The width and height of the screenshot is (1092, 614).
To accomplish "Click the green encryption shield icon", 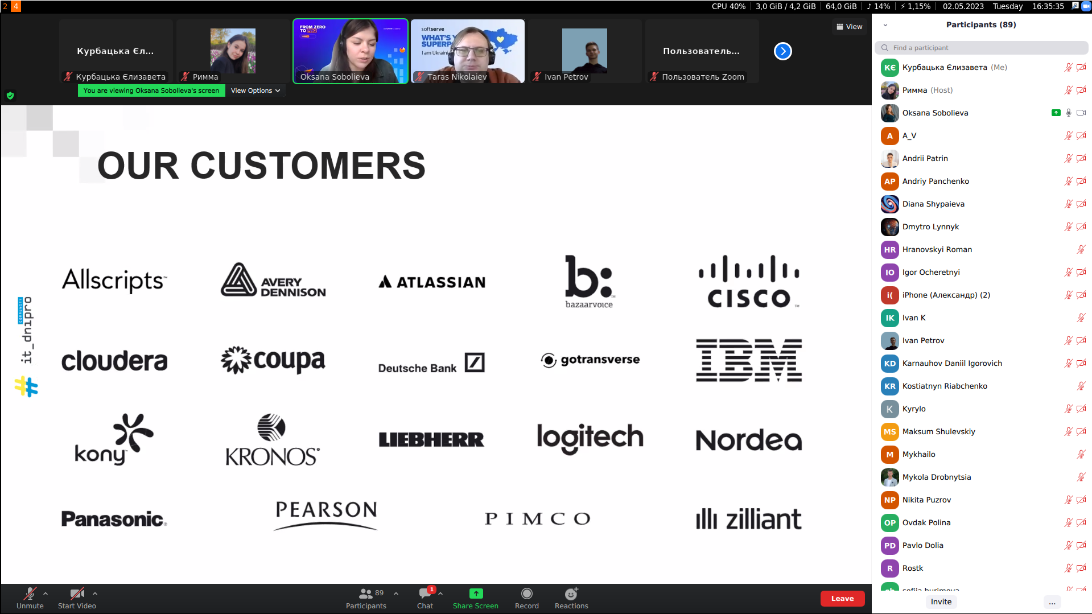I will [10, 96].
